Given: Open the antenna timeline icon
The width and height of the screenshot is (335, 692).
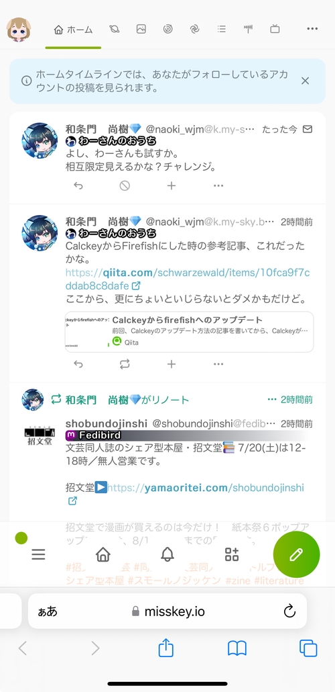Looking at the screenshot, I should click(x=249, y=30).
